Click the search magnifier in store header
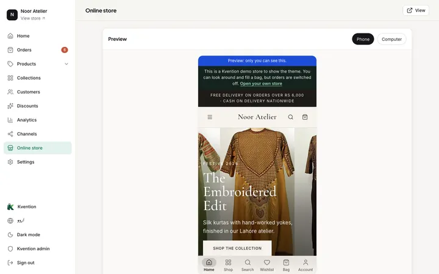 point(291,117)
